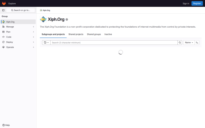Viewport: 205px width, 128px height.
Task: Open the recent searches history dropdown
Action: [x=46, y=43]
